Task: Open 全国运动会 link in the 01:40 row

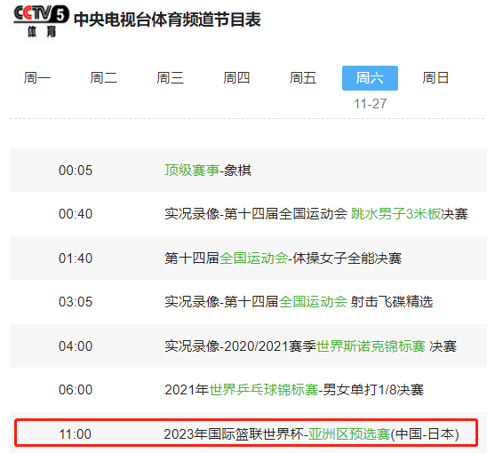Action: point(254,258)
